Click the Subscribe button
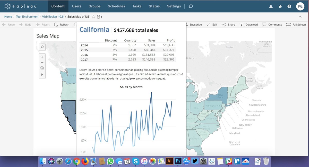This screenshot has width=309, height=167. coord(196,24)
